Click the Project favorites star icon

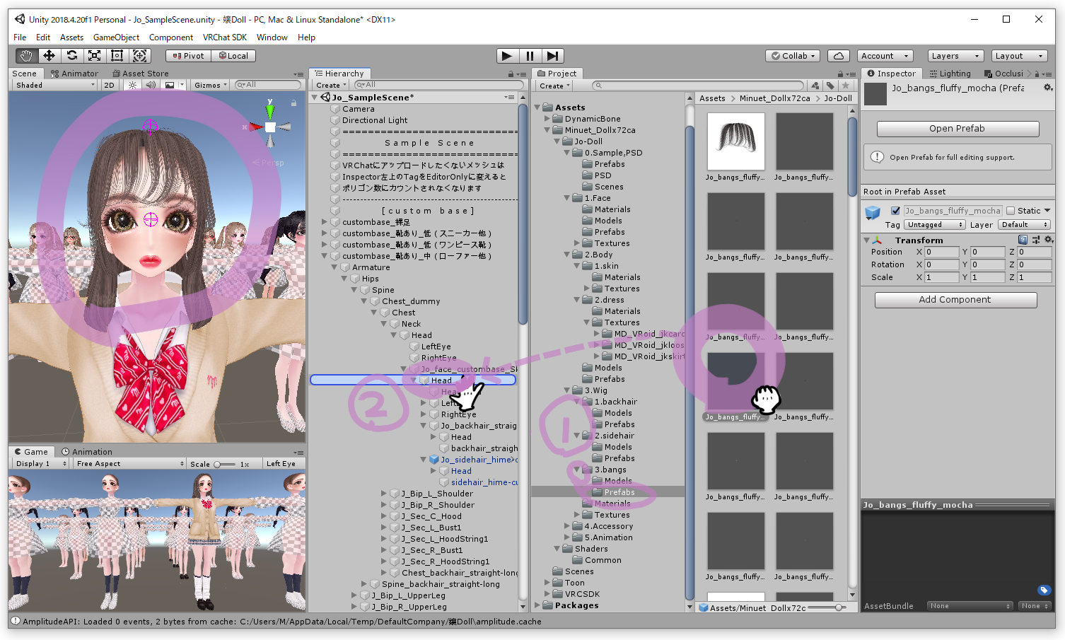845,86
